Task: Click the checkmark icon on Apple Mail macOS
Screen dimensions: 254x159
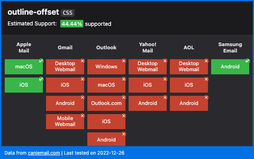Action: coord(41,61)
